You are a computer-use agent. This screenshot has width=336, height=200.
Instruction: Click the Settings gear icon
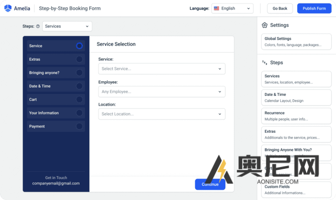pos(265,25)
